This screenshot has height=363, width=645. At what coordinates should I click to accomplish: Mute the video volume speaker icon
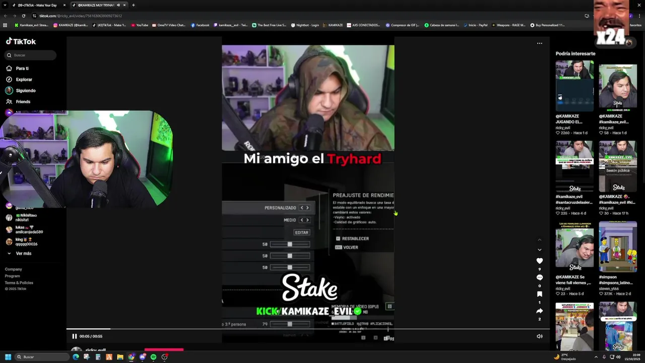pyautogui.click(x=539, y=336)
